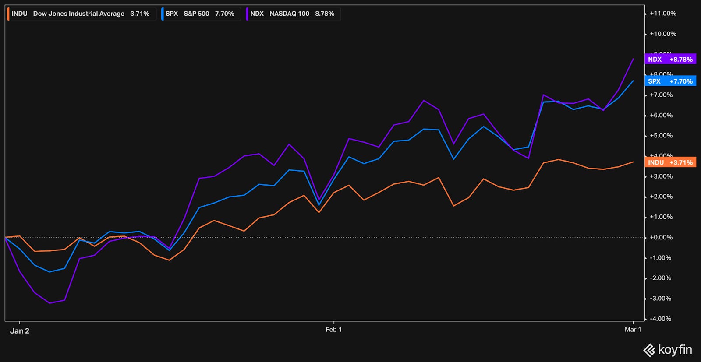
Task: Click the NDX +8.78% price tag
Action: pos(670,59)
